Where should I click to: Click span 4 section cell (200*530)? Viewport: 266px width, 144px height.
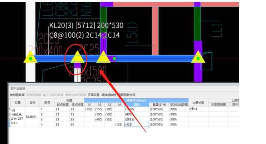point(159,125)
